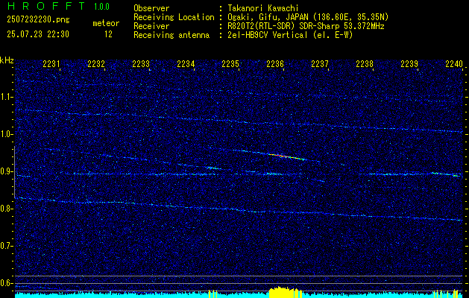Click time marker 2232
Viewport: 469px width, 298px height.
96,63
